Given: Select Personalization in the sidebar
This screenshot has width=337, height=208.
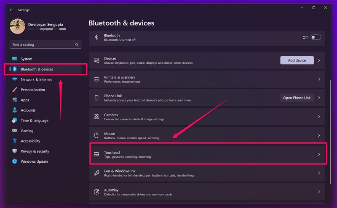Looking at the screenshot, I should point(33,90).
